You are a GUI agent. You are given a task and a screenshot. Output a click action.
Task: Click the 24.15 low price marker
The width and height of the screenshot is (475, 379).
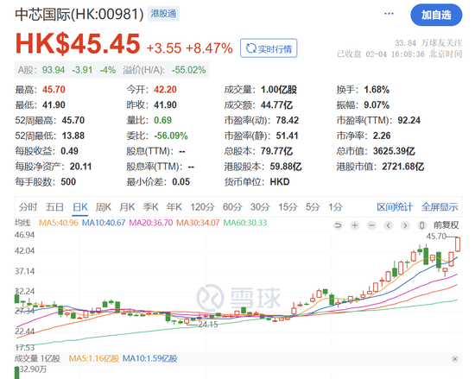click(x=208, y=325)
